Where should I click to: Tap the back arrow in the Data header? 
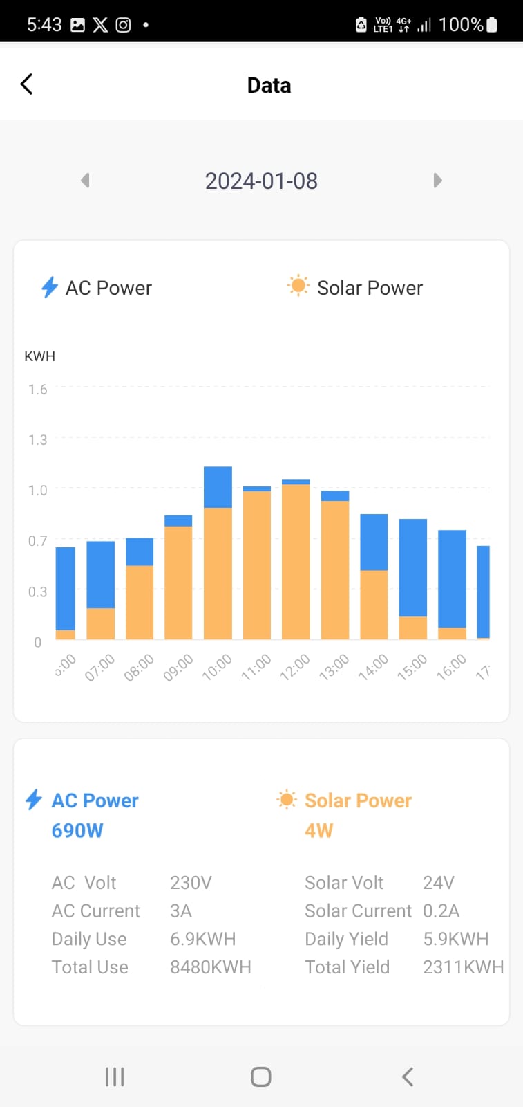click(x=26, y=84)
